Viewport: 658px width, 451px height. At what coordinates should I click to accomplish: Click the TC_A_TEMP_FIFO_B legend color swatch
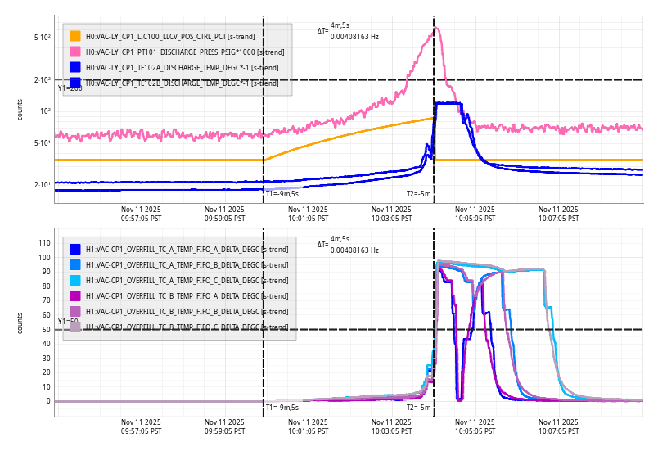[75, 264]
